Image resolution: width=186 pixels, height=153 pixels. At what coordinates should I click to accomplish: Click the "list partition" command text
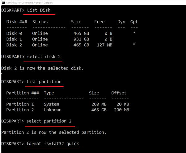tap(44, 82)
